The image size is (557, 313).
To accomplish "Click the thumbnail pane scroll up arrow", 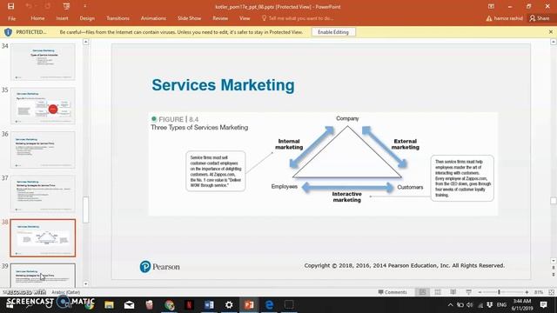I will 85,42.
